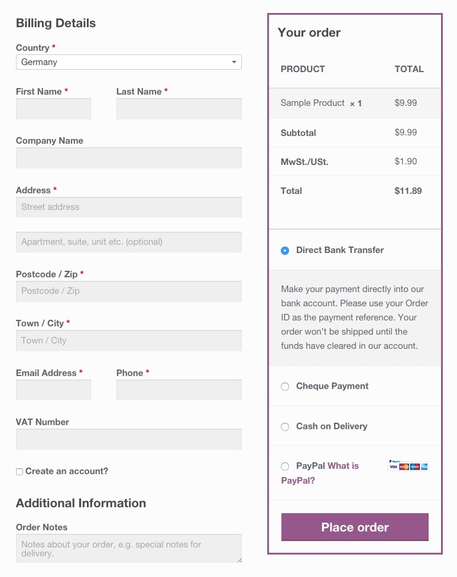Select Cash on Delivery payment
This screenshot has height=577, width=457.
pyautogui.click(x=285, y=427)
